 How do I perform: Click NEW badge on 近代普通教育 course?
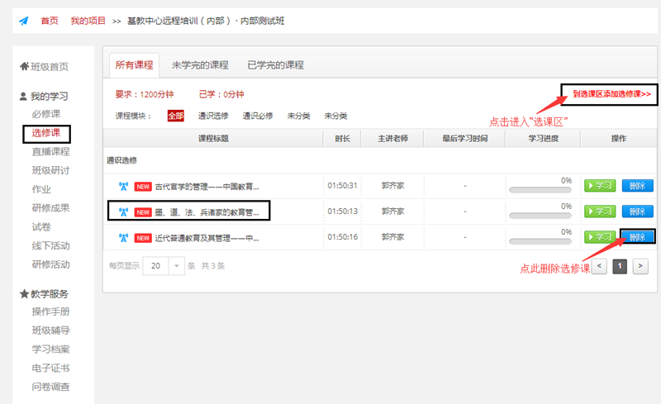(x=143, y=238)
